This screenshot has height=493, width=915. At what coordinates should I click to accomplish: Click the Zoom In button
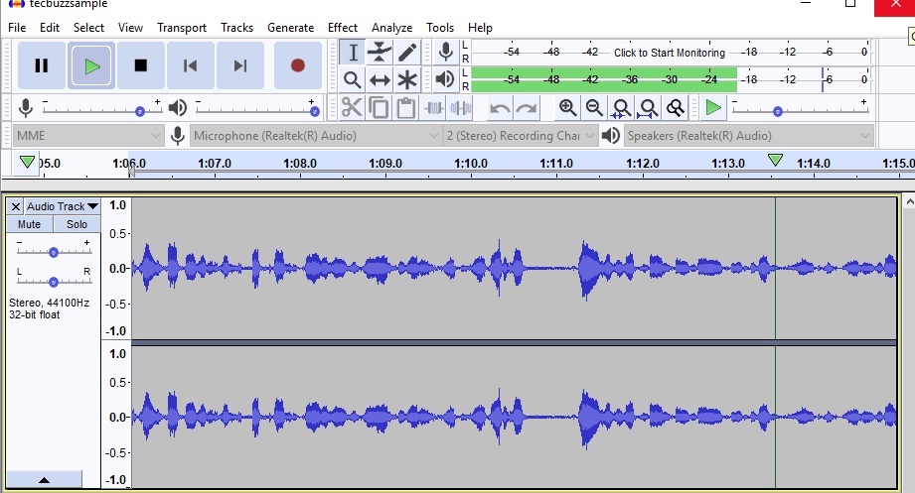[567, 108]
